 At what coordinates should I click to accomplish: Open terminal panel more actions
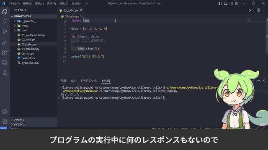click(x=258, y=80)
